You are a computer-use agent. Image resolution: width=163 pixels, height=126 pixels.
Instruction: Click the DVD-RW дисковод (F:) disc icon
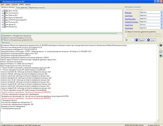click(7, 20)
